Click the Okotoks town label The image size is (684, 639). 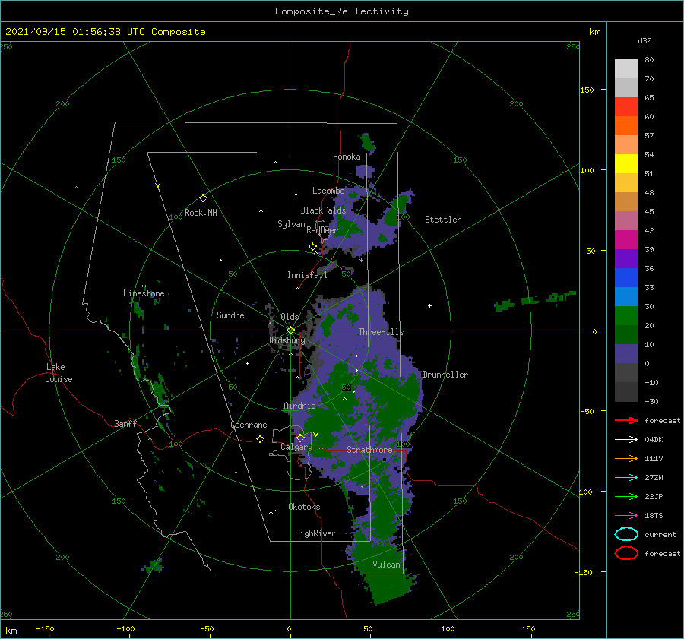[304, 507]
